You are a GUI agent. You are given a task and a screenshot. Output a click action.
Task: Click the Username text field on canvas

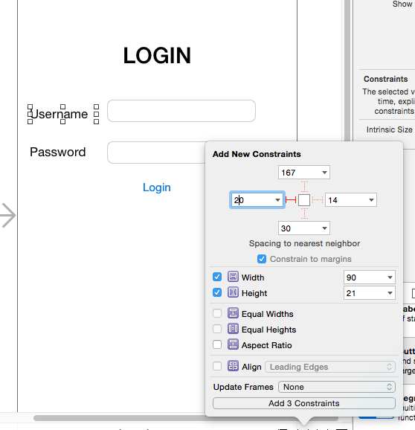[181, 111]
